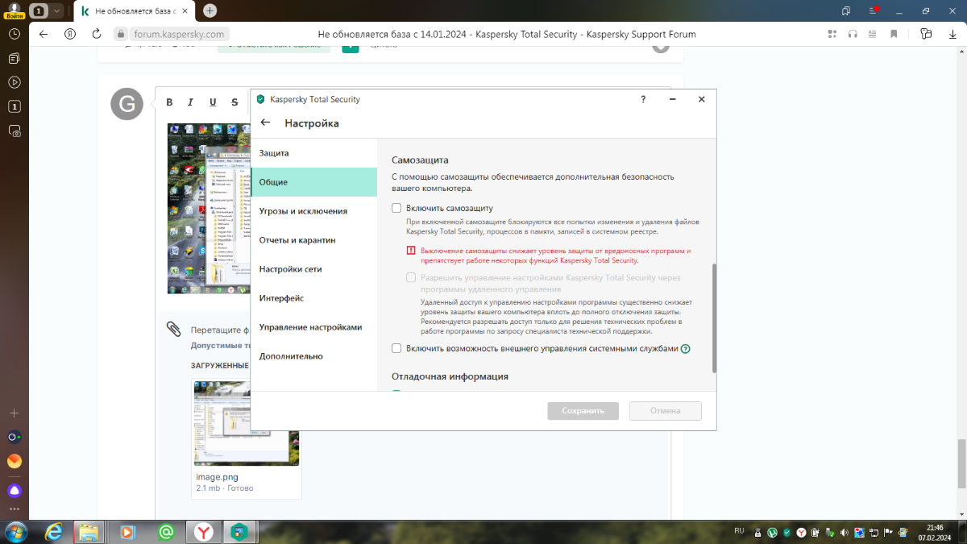
Task: Open 'Отчеты и карантин' section
Action: click(x=313, y=240)
